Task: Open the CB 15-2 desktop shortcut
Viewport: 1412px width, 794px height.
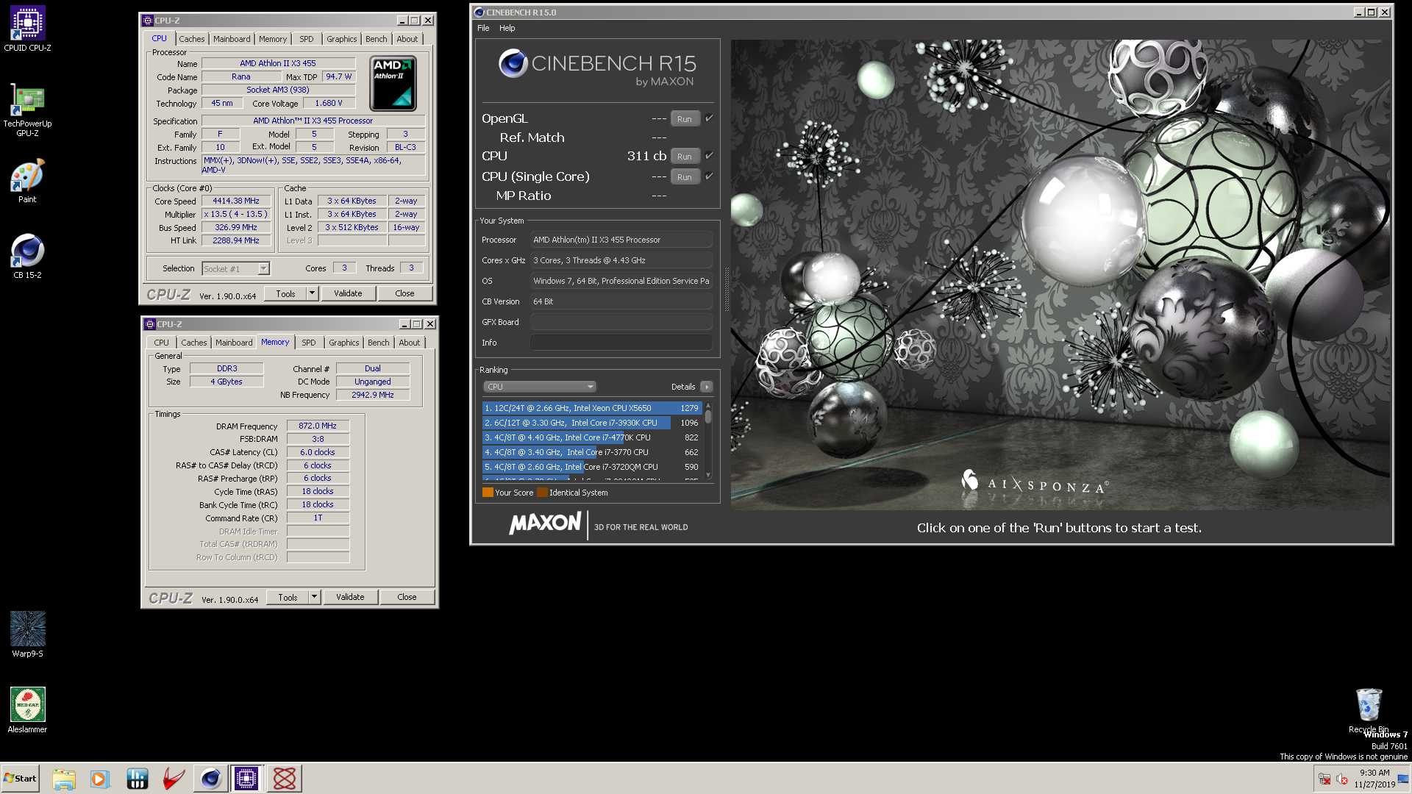Action: click(27, 256)
